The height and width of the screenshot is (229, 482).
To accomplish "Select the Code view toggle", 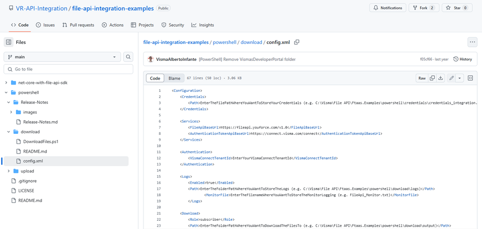I will pyautogui.click(x=155, y=78).
